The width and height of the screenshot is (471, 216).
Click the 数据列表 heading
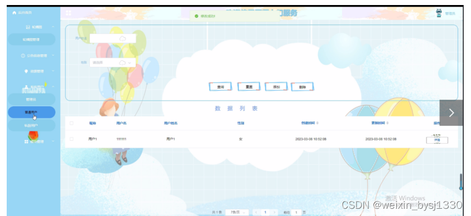click(237, 109)
